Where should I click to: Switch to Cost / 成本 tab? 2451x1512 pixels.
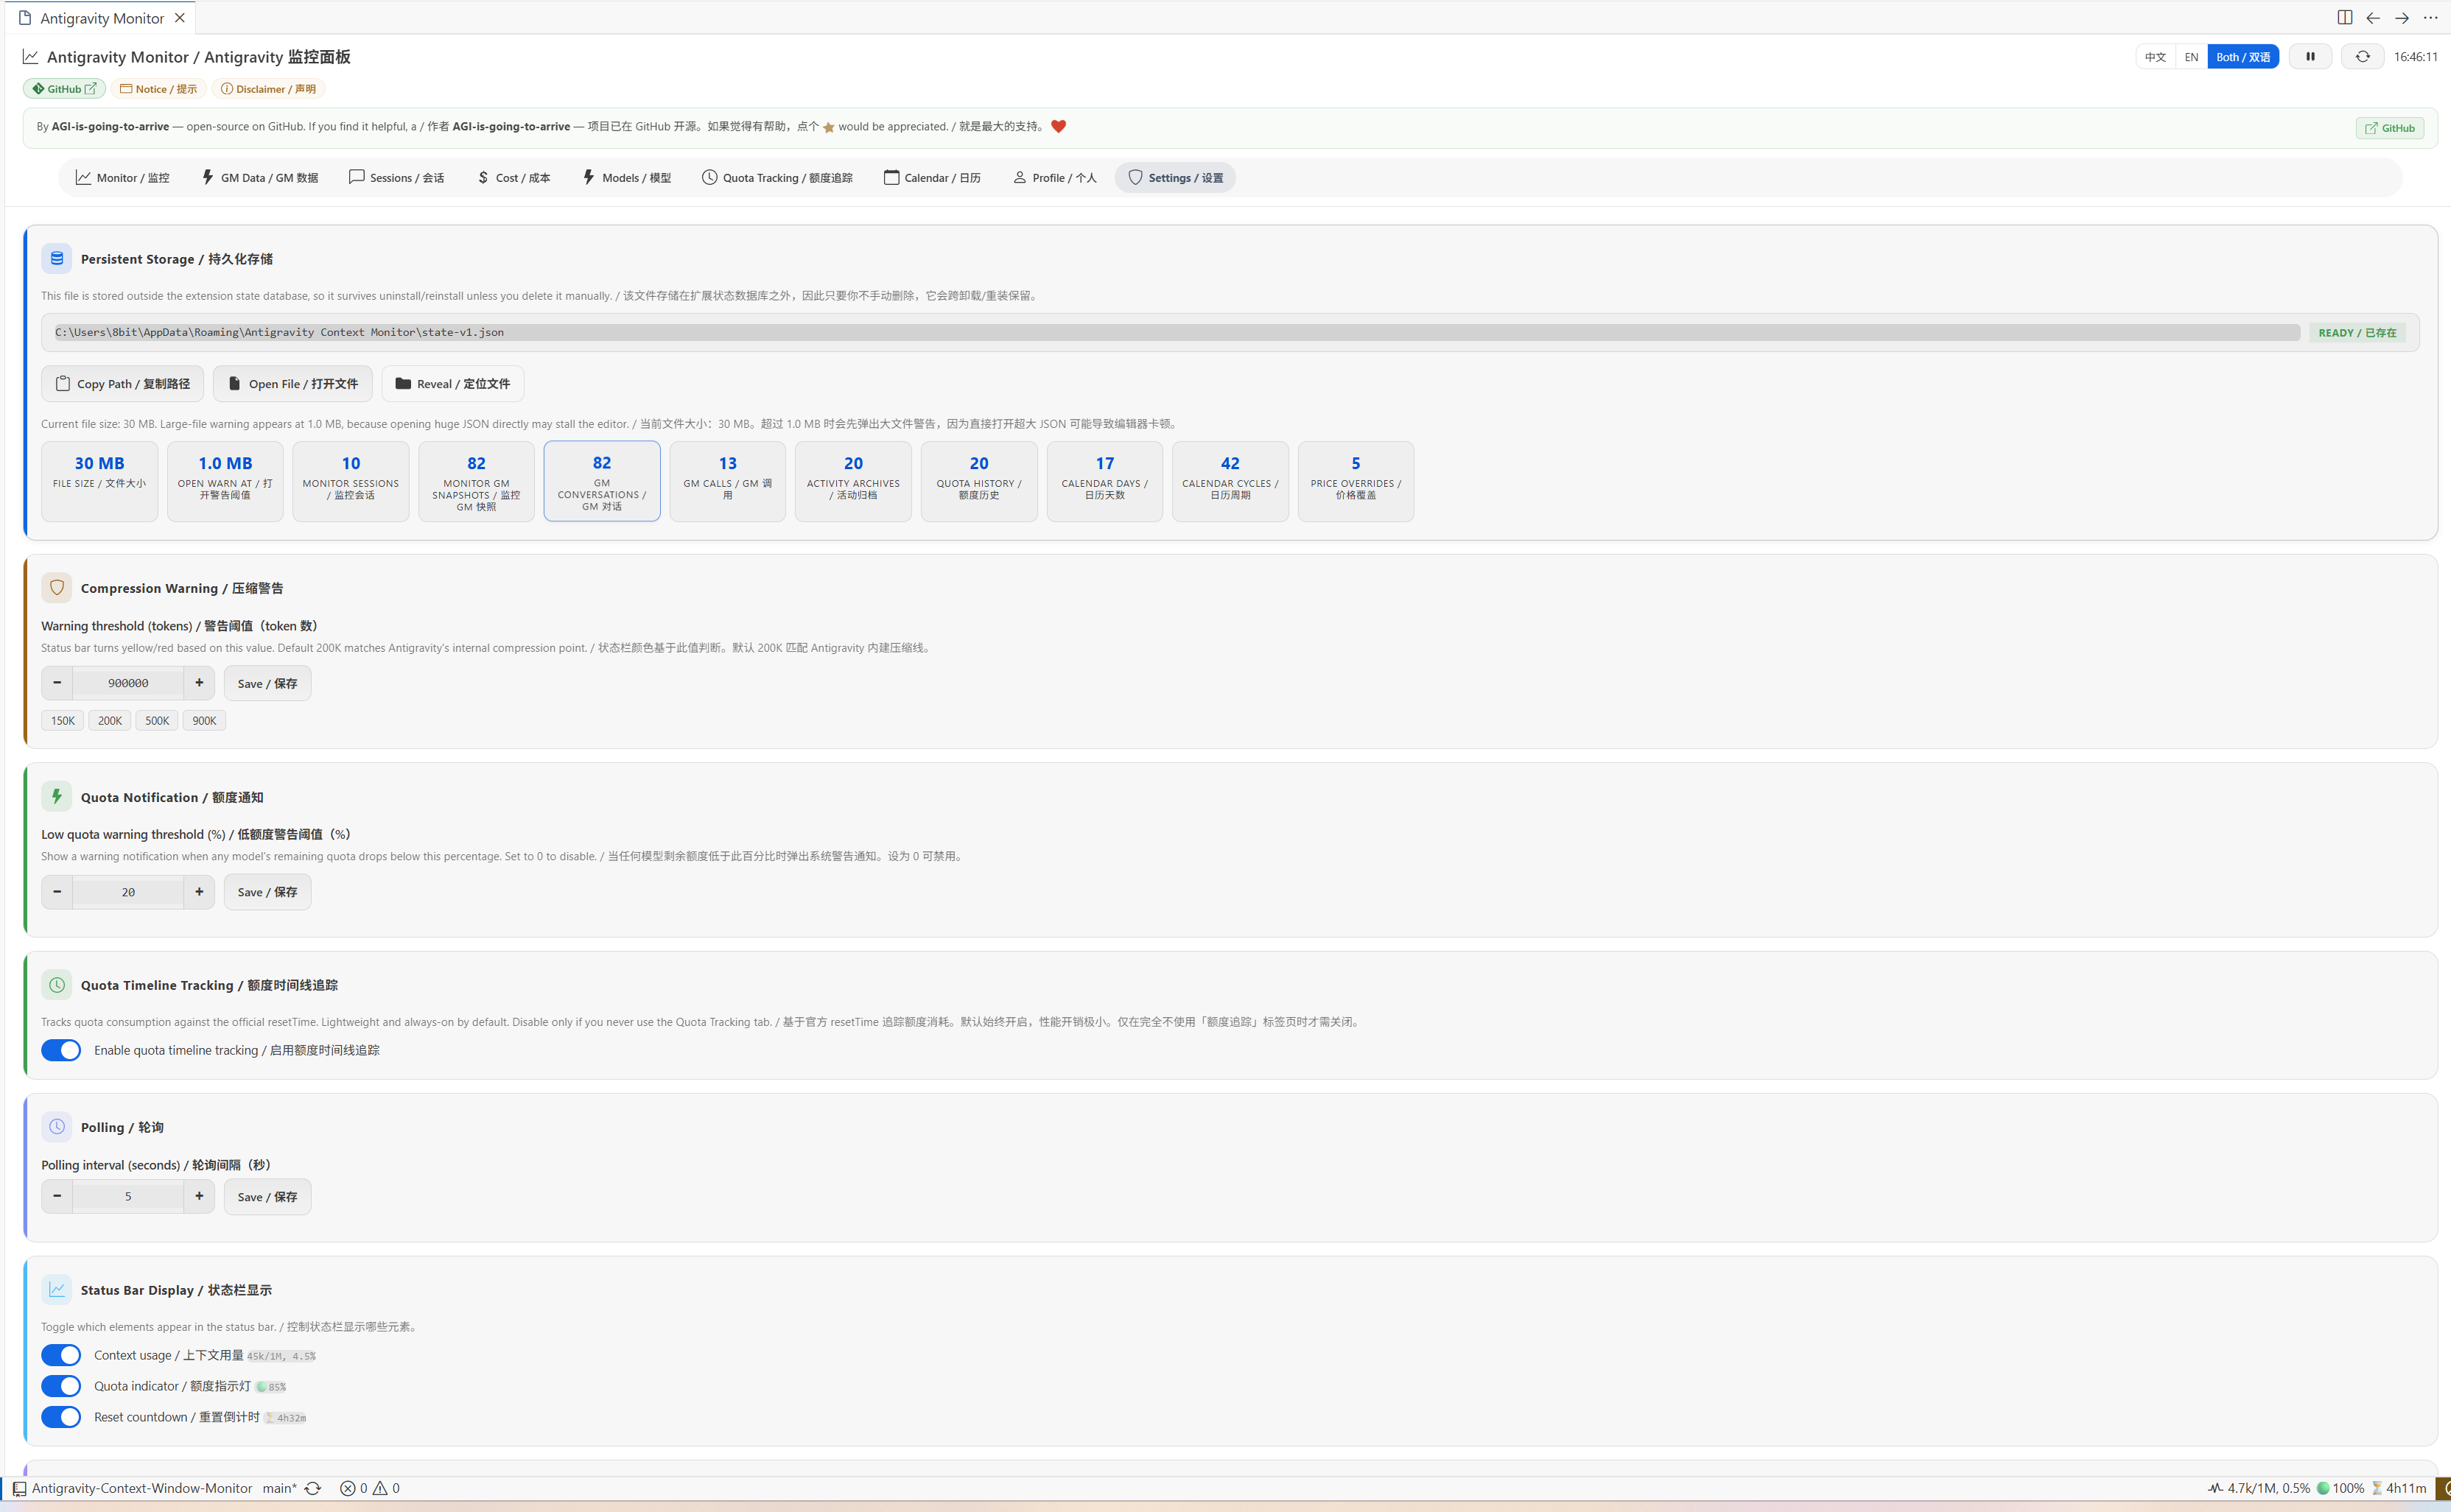[x=514, y=178]
